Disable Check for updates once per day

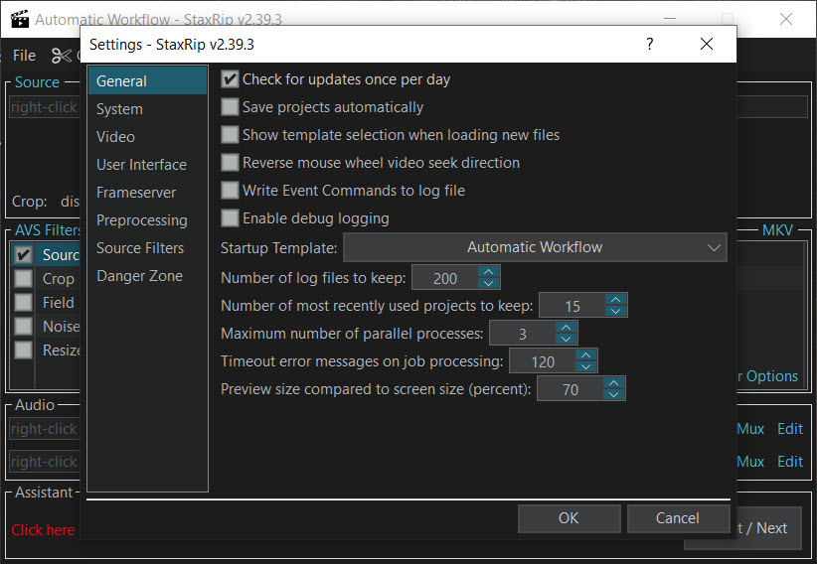tap(230, 79)
